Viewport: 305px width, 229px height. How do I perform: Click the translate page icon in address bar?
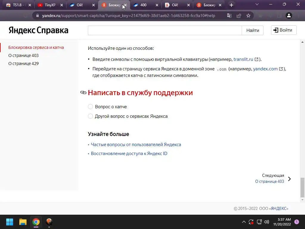click(x=229, y=16)
